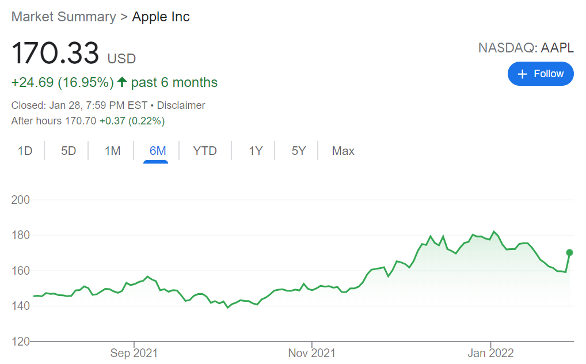586x364 pixels.
Task: Click the NASDAQ: AAPL ticker label
Action: click(x=526, y=48)
